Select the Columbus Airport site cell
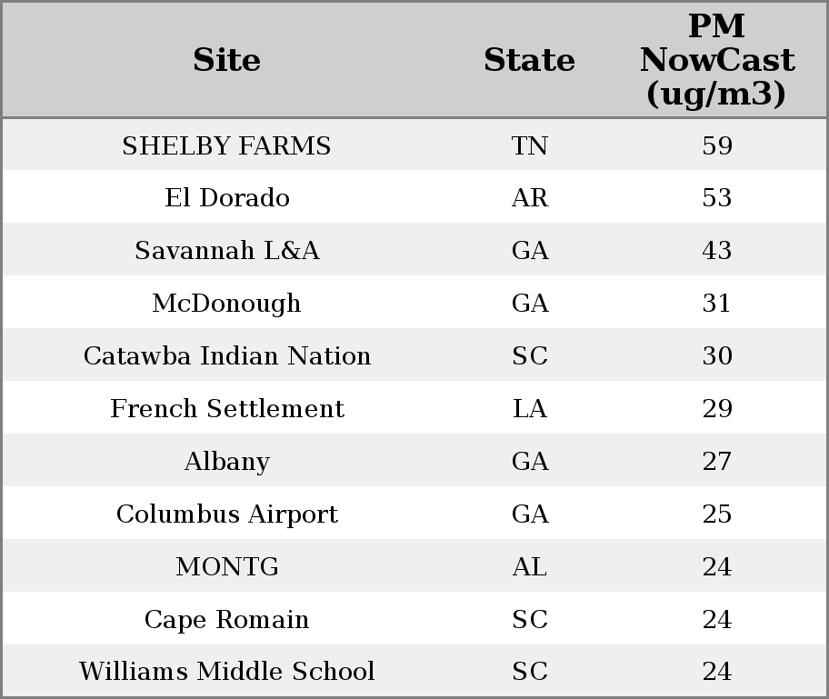Screen dimensions: 829x699 tap(227, 514)
